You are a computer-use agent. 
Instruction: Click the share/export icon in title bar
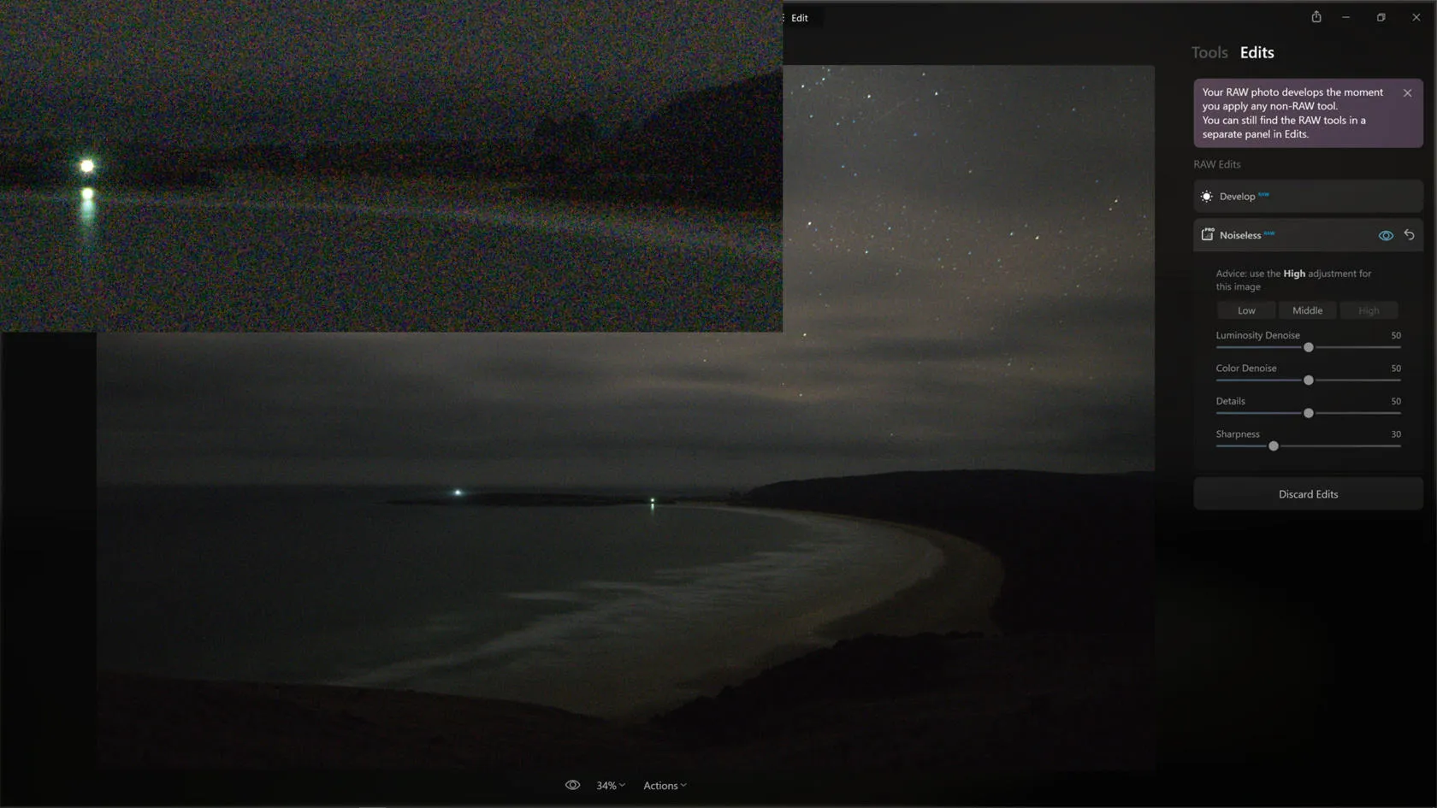tap(1316, 17)
